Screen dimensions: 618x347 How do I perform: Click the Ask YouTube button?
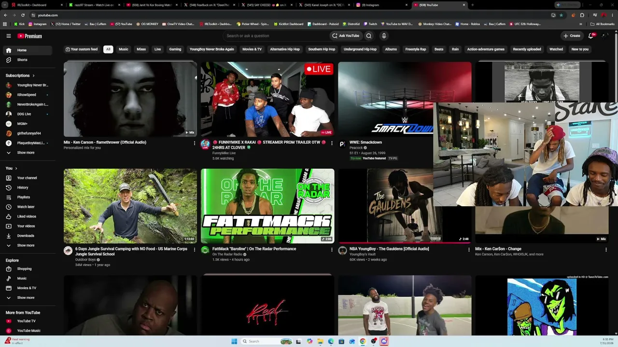(346, 36)
